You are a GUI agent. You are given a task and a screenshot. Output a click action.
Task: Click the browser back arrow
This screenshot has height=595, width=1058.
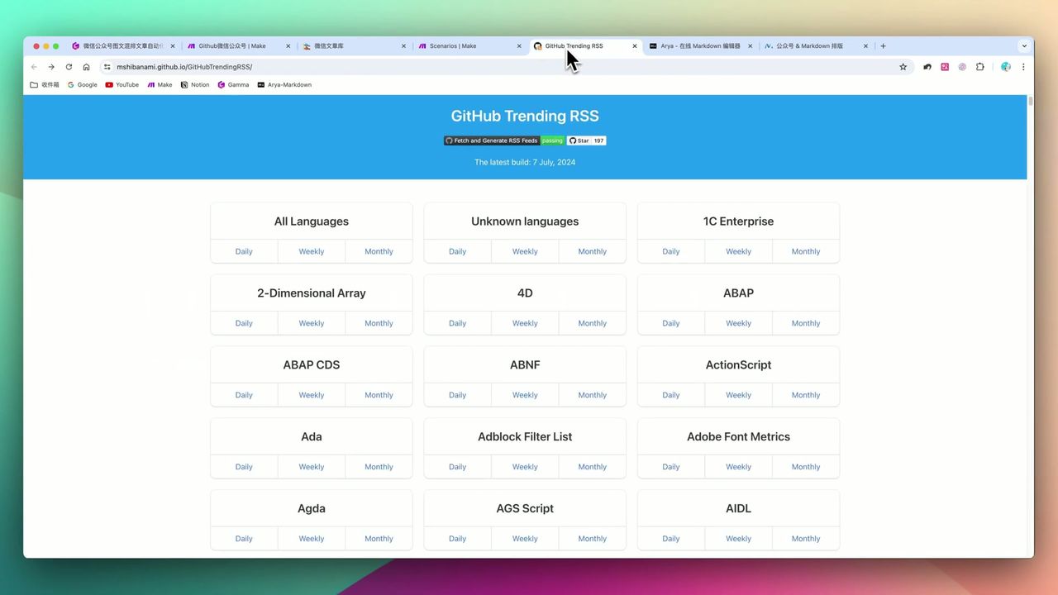coord(33,67)
